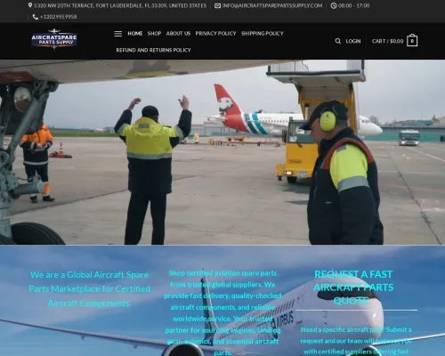Open the Cart / $0.00 link
Screen dimensions: 445x356
[x=387, y=41]
